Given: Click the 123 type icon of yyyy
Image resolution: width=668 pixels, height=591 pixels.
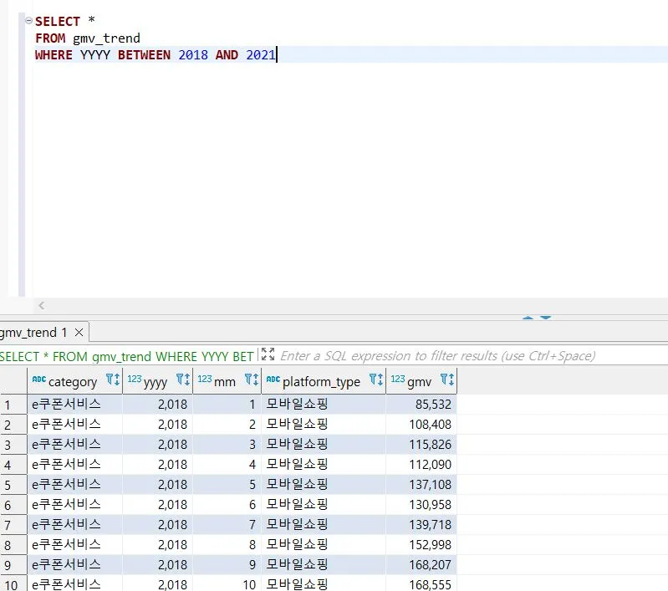Looking at the screenshot, I should coord(135,379).
